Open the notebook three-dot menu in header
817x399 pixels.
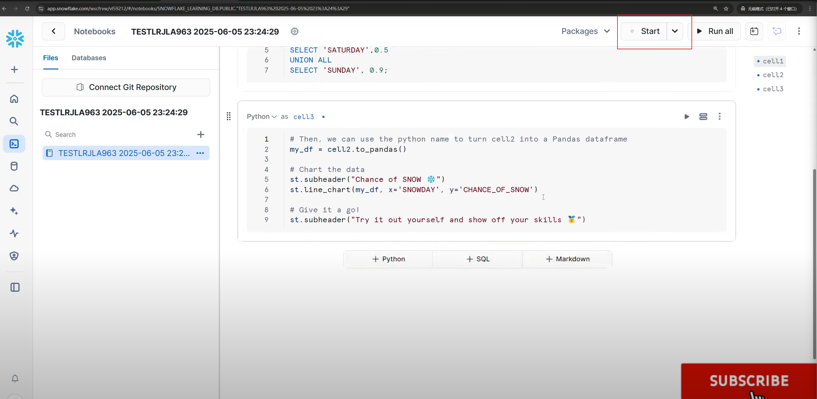(x=799, y=31)
